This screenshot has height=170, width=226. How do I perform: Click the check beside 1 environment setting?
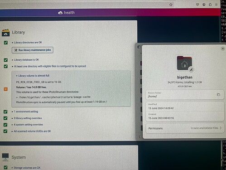click(x=5, y=112)
